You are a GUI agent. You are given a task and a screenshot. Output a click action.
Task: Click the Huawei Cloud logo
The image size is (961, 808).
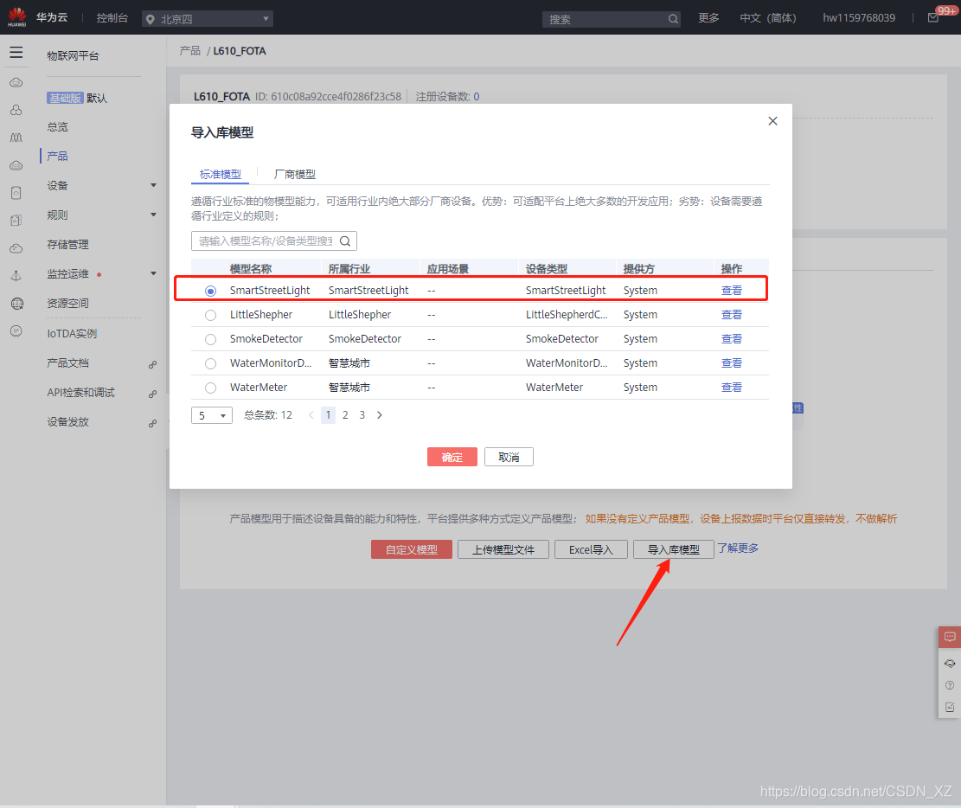[x=17, y=17]
